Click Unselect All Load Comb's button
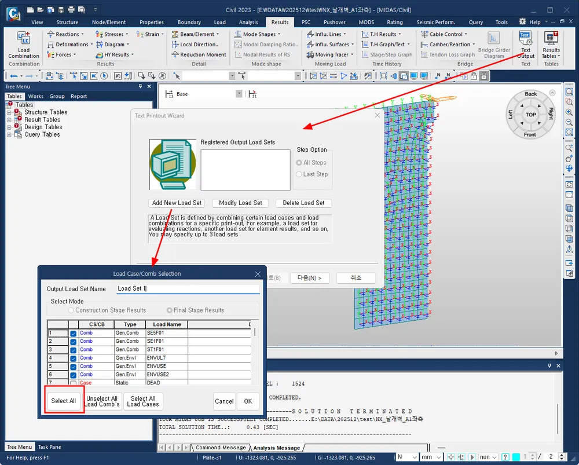Image resolution: width=579 pixels, height=465 pixels. tap(102, 401)
